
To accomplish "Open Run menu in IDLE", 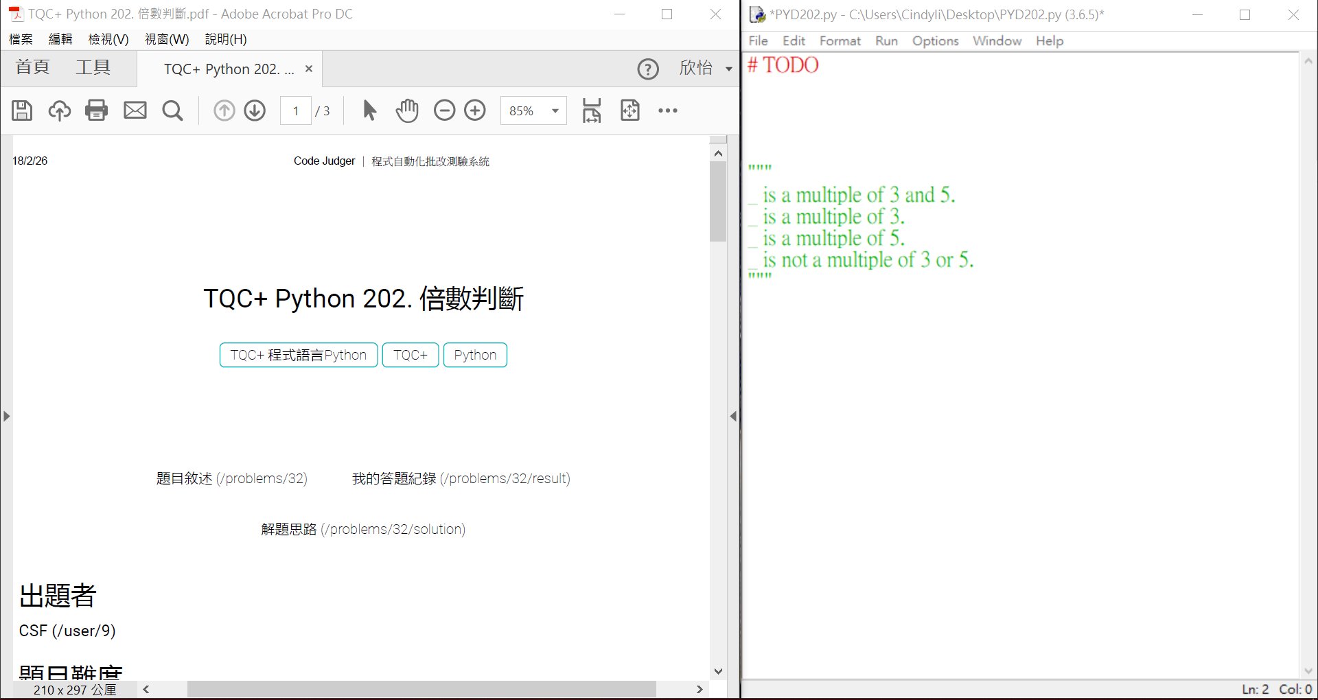I will (886, 40).
